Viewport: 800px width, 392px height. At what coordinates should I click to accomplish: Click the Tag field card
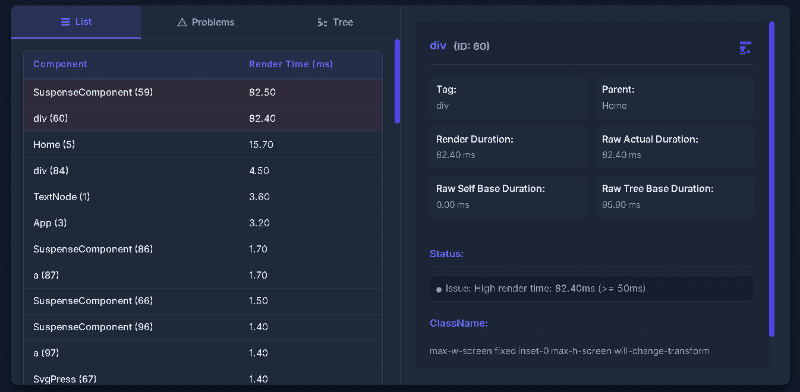coord(509,97)
